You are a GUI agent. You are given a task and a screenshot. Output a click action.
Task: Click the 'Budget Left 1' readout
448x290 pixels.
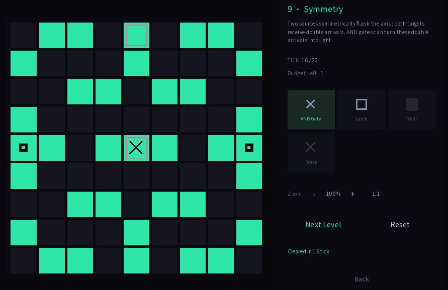(x=305, y=73)
